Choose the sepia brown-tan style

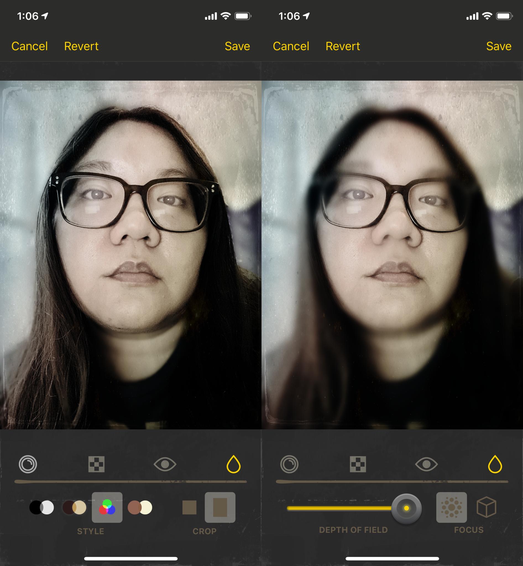(x=74, y=507)
